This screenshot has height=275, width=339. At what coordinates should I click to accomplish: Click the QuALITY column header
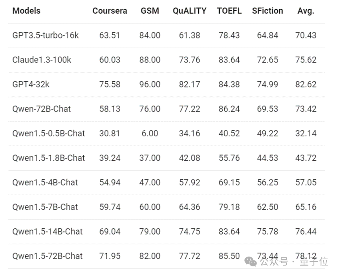coord(190,11)
